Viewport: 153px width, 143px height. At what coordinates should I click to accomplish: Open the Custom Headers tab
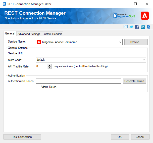52,34
